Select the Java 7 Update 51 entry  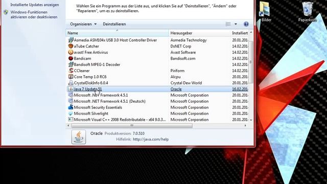(x=158, y=89)
